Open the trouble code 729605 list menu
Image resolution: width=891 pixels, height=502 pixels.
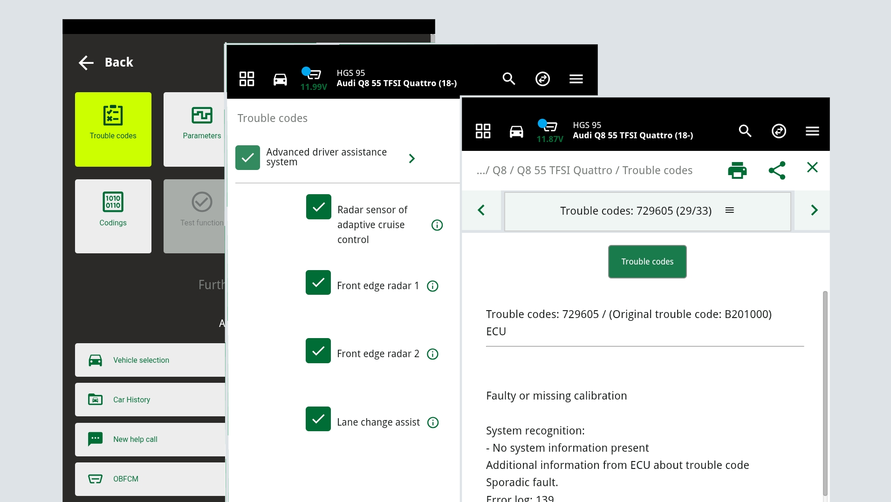click(x=730, y=210)
